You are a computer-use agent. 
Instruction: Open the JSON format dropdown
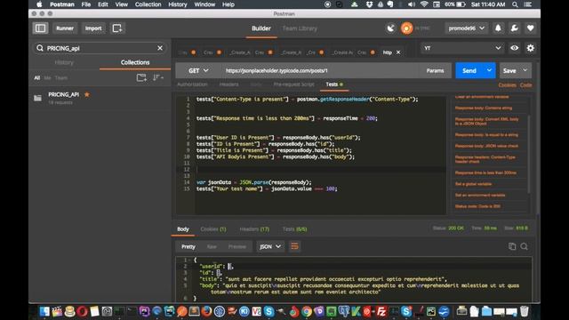(270, 246)
